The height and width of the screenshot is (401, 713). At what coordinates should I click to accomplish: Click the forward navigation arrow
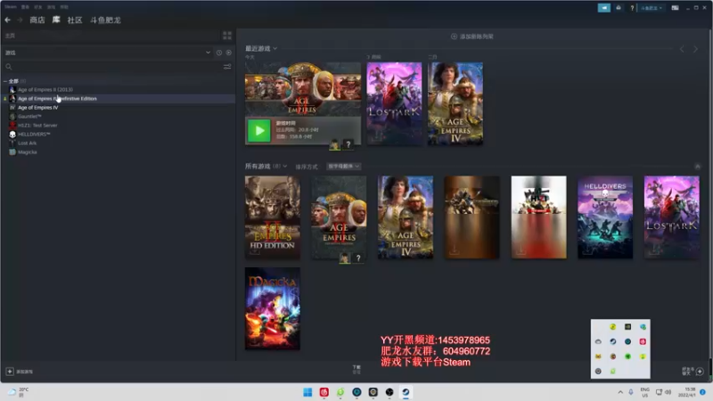pos(20,20)
